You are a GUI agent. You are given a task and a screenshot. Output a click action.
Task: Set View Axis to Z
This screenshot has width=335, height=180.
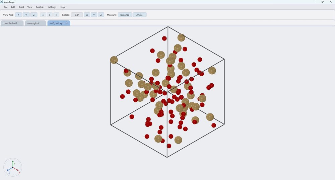[x=34, y=15]
